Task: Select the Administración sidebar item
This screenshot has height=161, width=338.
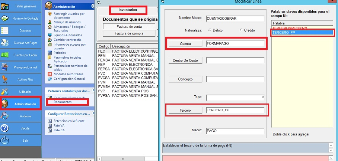Action: [20, 104]
